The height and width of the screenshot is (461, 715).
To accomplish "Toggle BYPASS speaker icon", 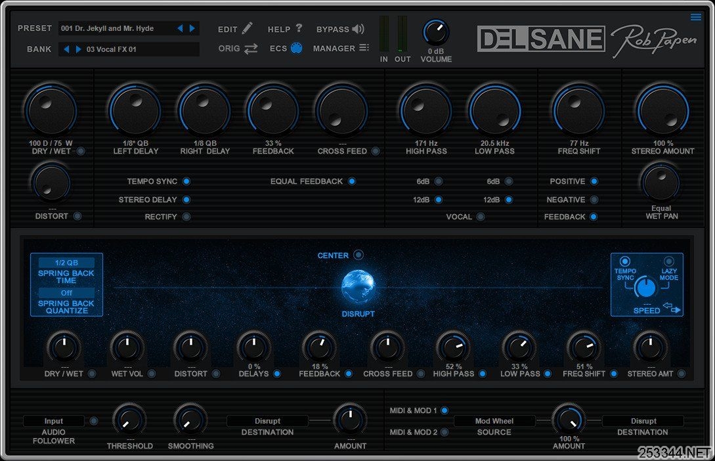I will pyautogui.click(x=358, y=29).
